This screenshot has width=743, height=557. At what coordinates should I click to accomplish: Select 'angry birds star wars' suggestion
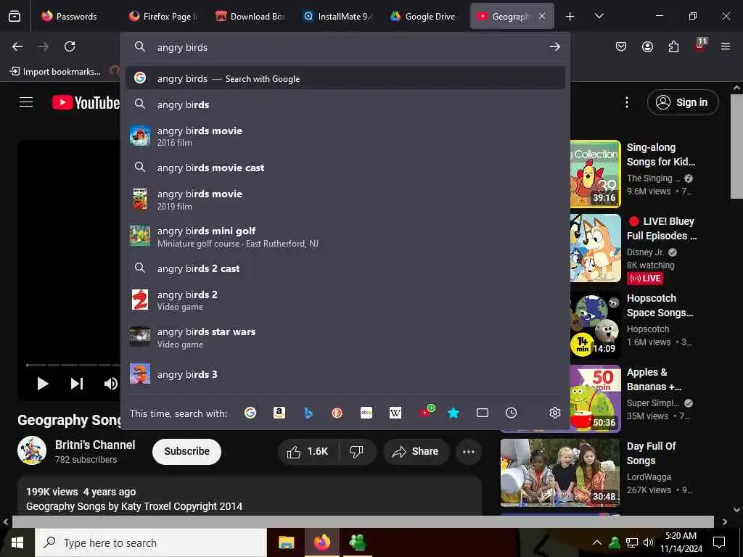click(x=345, y=337)
